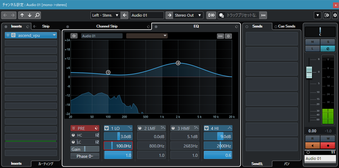This screenshot has width=339, height=168.
Task: Mute the channel with M button
Action: tap(312, 42)
